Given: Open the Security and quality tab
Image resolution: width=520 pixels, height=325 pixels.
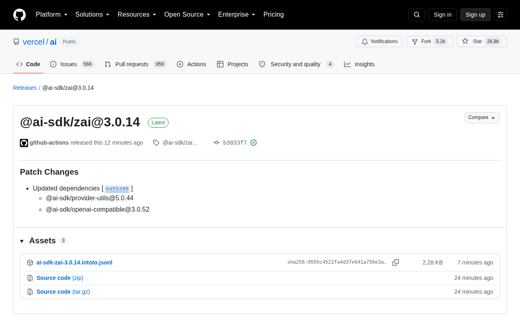Looking at the screenshot, I should coord(296,64).
